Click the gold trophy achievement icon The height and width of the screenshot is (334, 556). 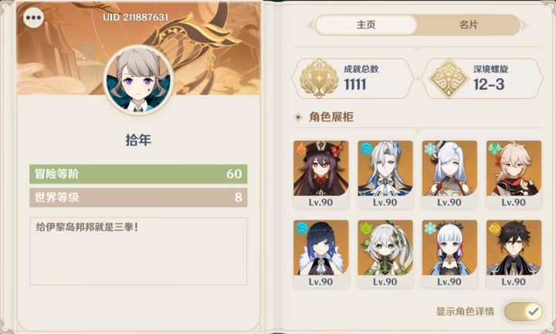[319, 78]
